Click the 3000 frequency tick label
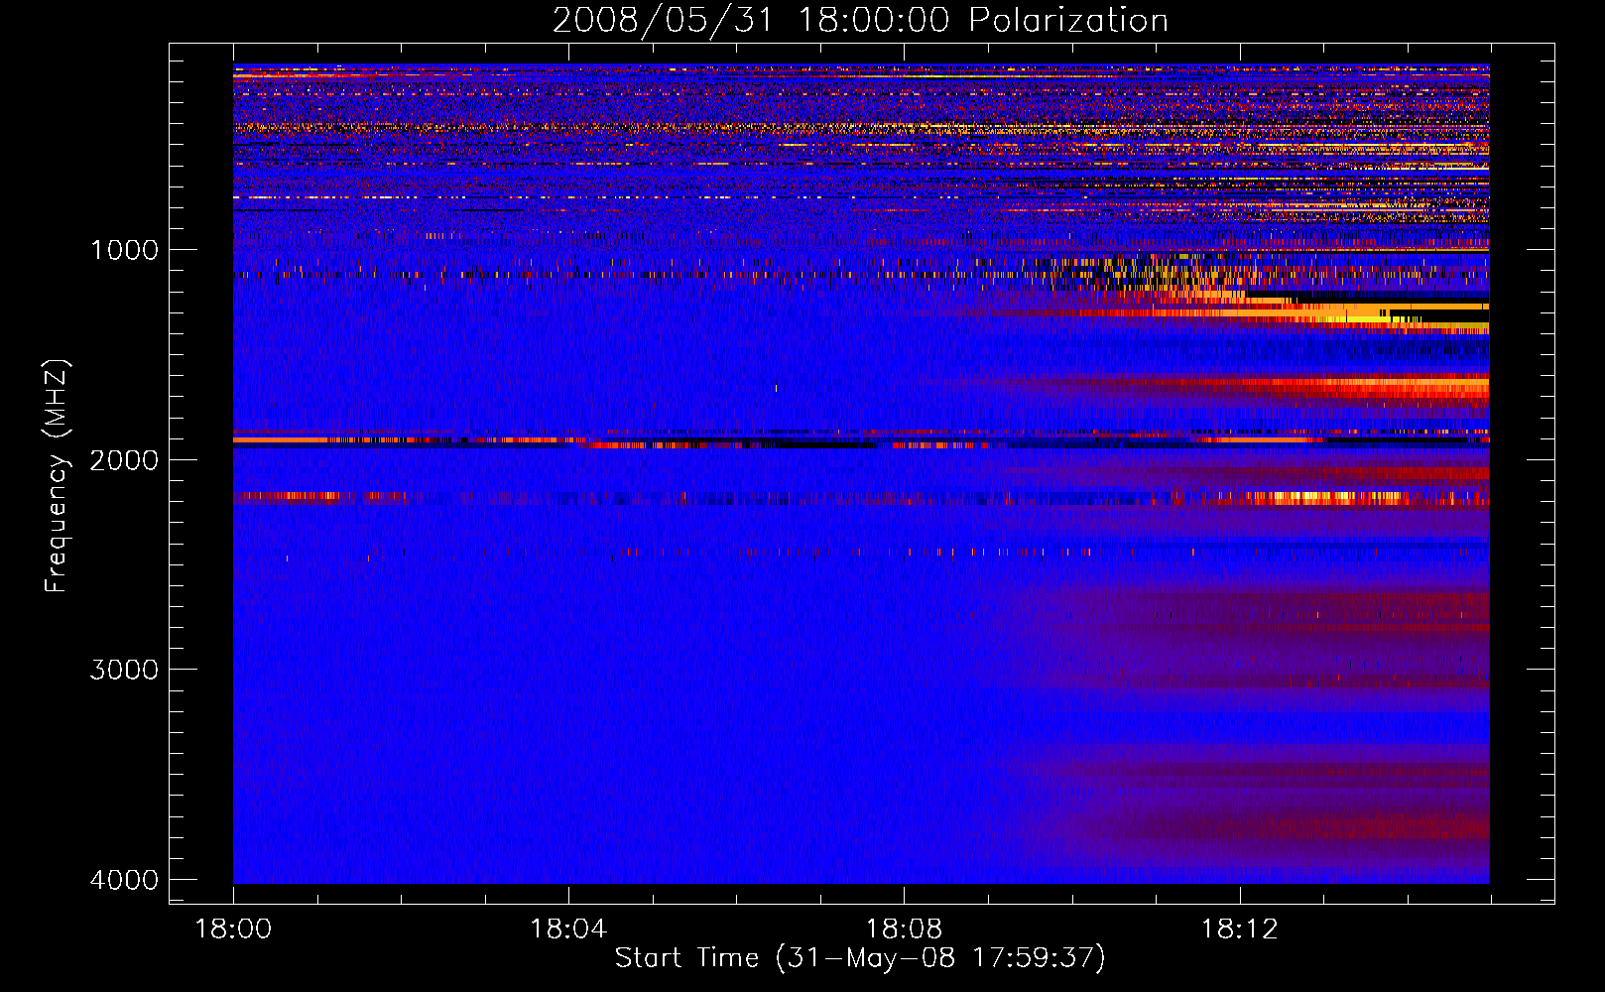The width and height of the screenshot is (1605, 992). [x=124, y=670]
